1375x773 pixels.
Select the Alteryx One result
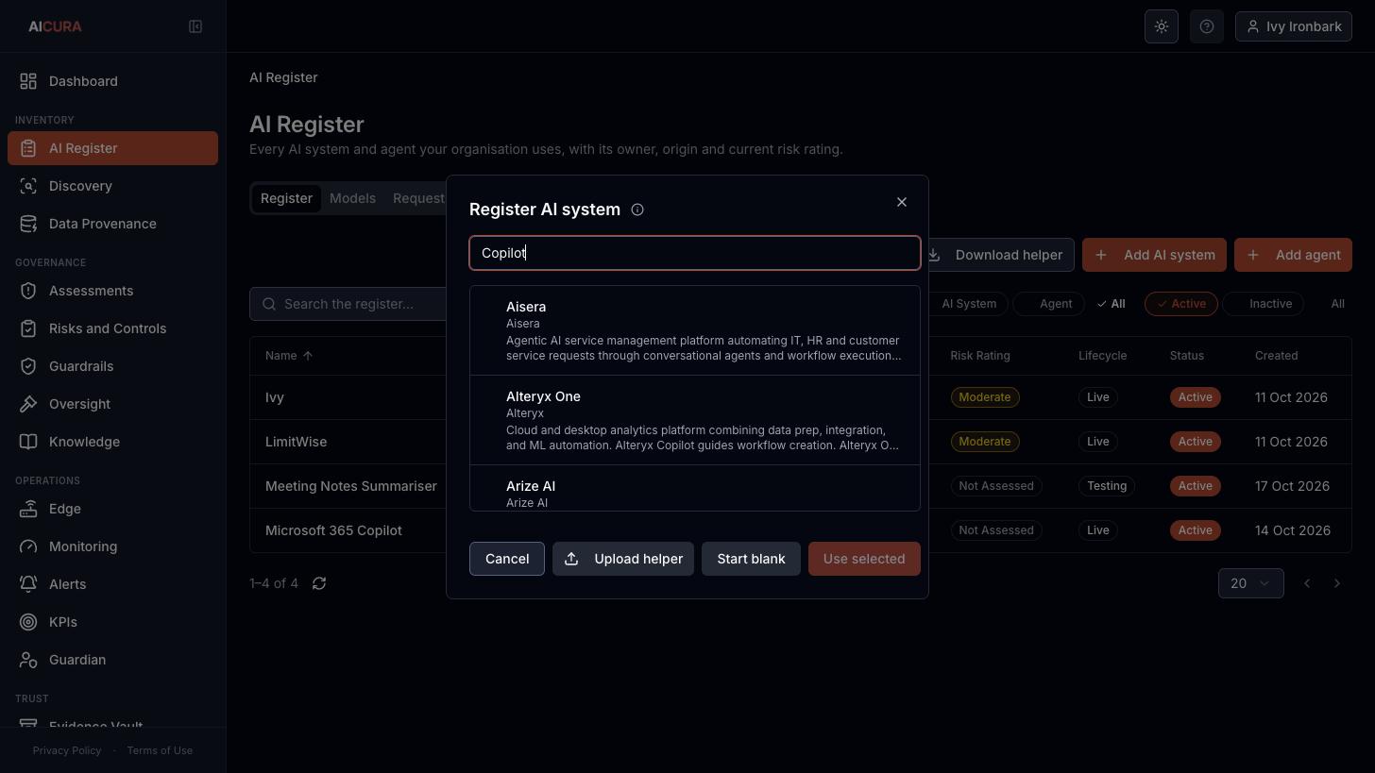tap(695, 420)
